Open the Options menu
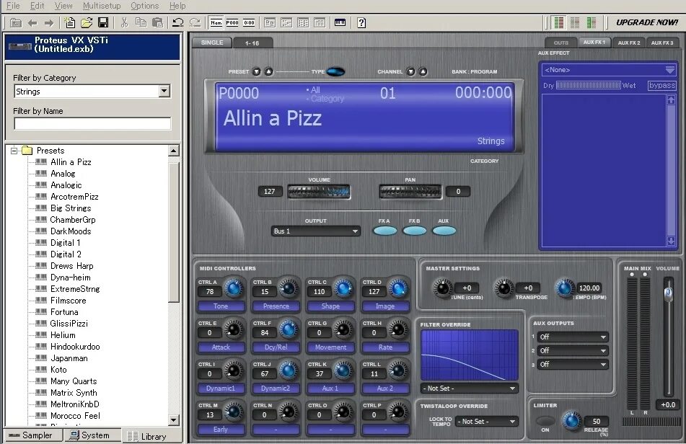The image size is (686, 444). point(144,6)
